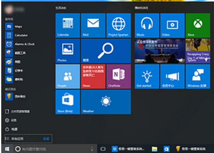Open the Power entry in Start menu
The height and width of the screenshot is (153, 214).
[11, 129]
